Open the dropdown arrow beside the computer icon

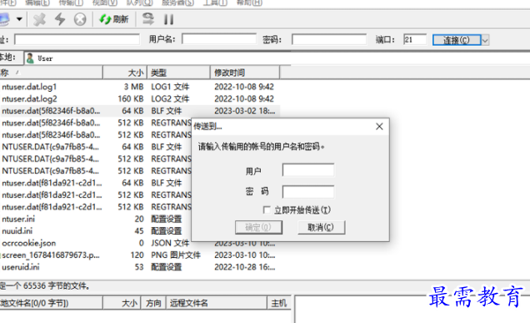click(x=20, y=19)
